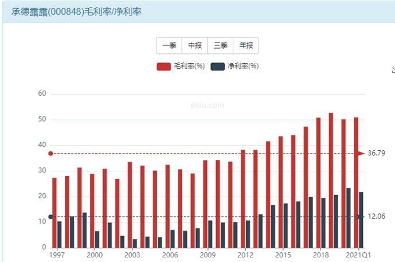Click the dark arrow marker at 12.06
Viewport: 395px width, 262px height.
[359, 217]
